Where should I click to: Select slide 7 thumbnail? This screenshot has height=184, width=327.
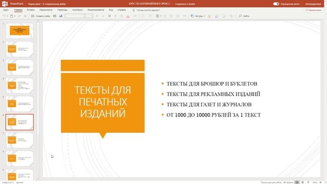(19, 140)
